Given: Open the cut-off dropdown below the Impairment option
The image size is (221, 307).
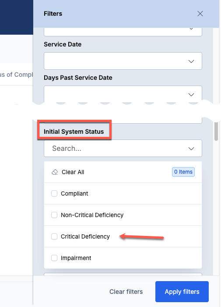Looking at the screenshot, I should 123,274.
